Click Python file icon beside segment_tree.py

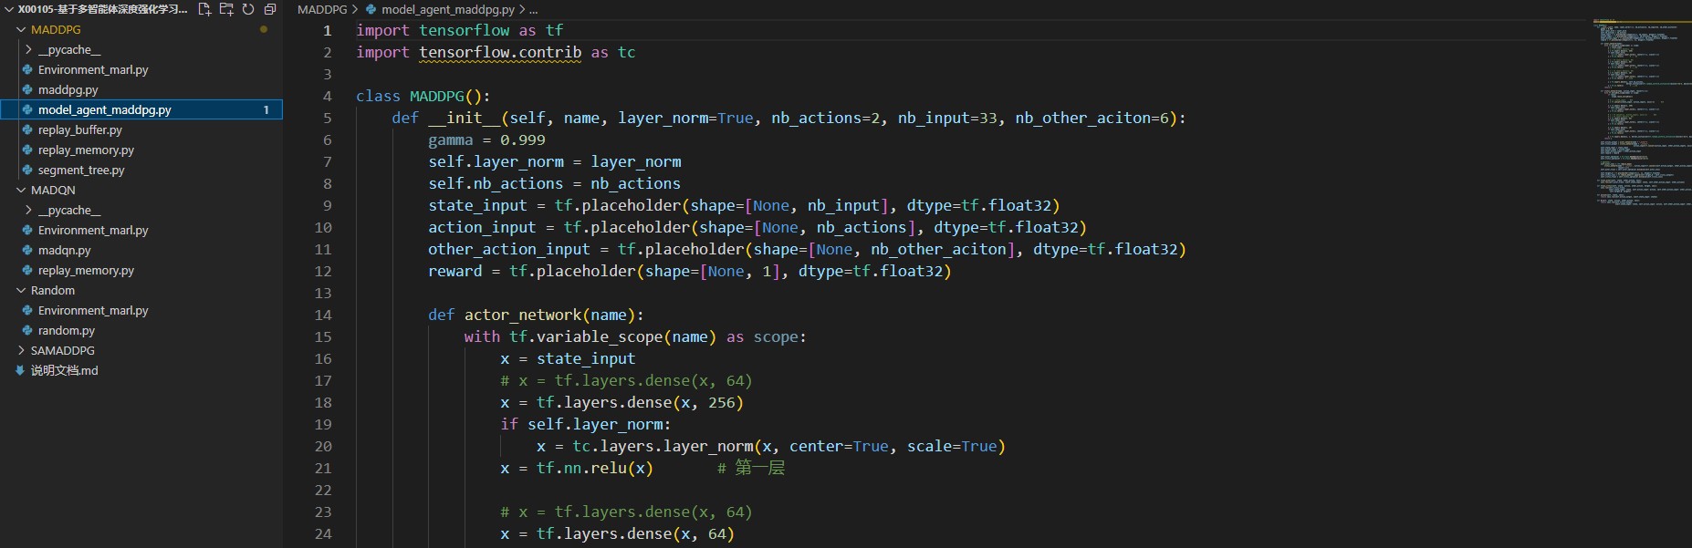click(x=27, y=171)
